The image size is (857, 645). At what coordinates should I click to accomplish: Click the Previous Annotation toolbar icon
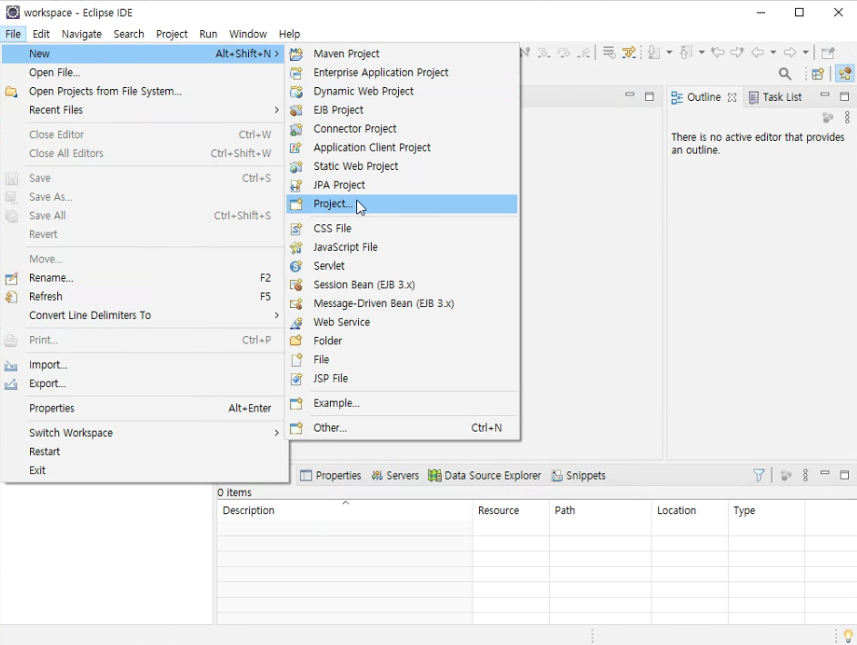pos(686,53)
